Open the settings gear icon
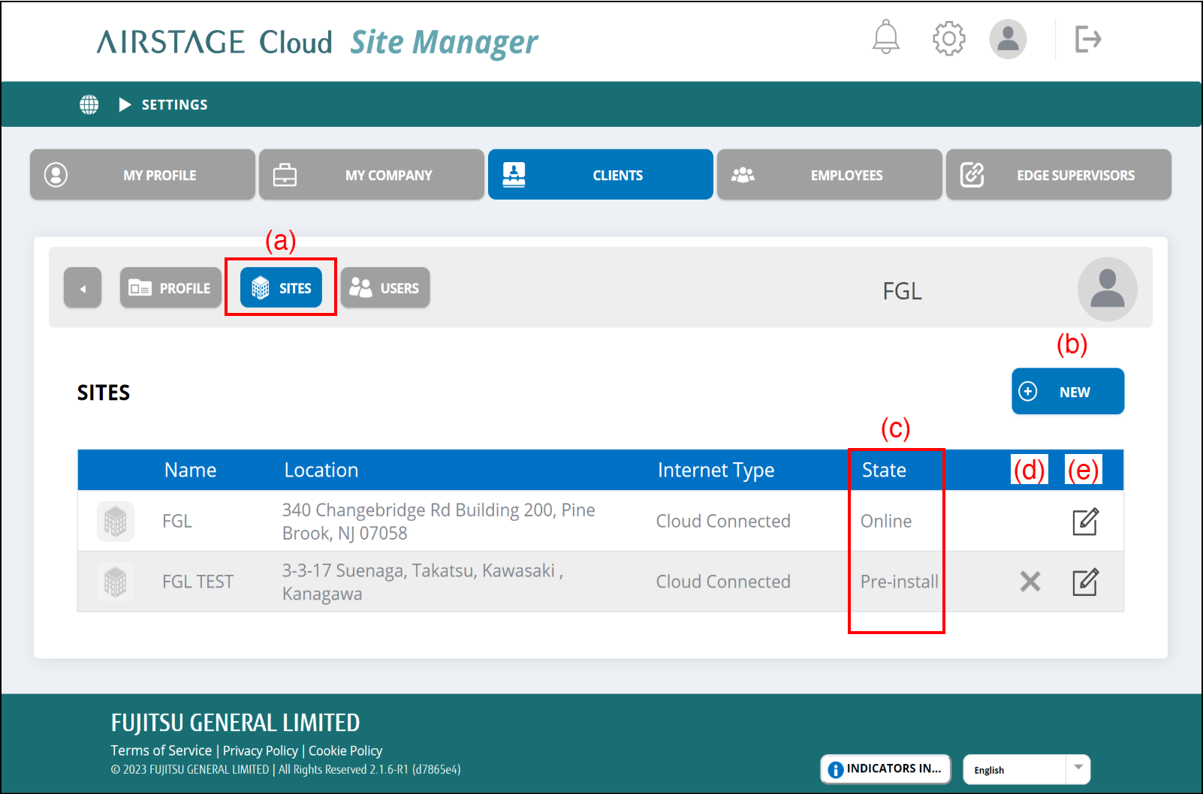Image resolution: width=1203 pixels, height=794 pixels. coord(948,38)
